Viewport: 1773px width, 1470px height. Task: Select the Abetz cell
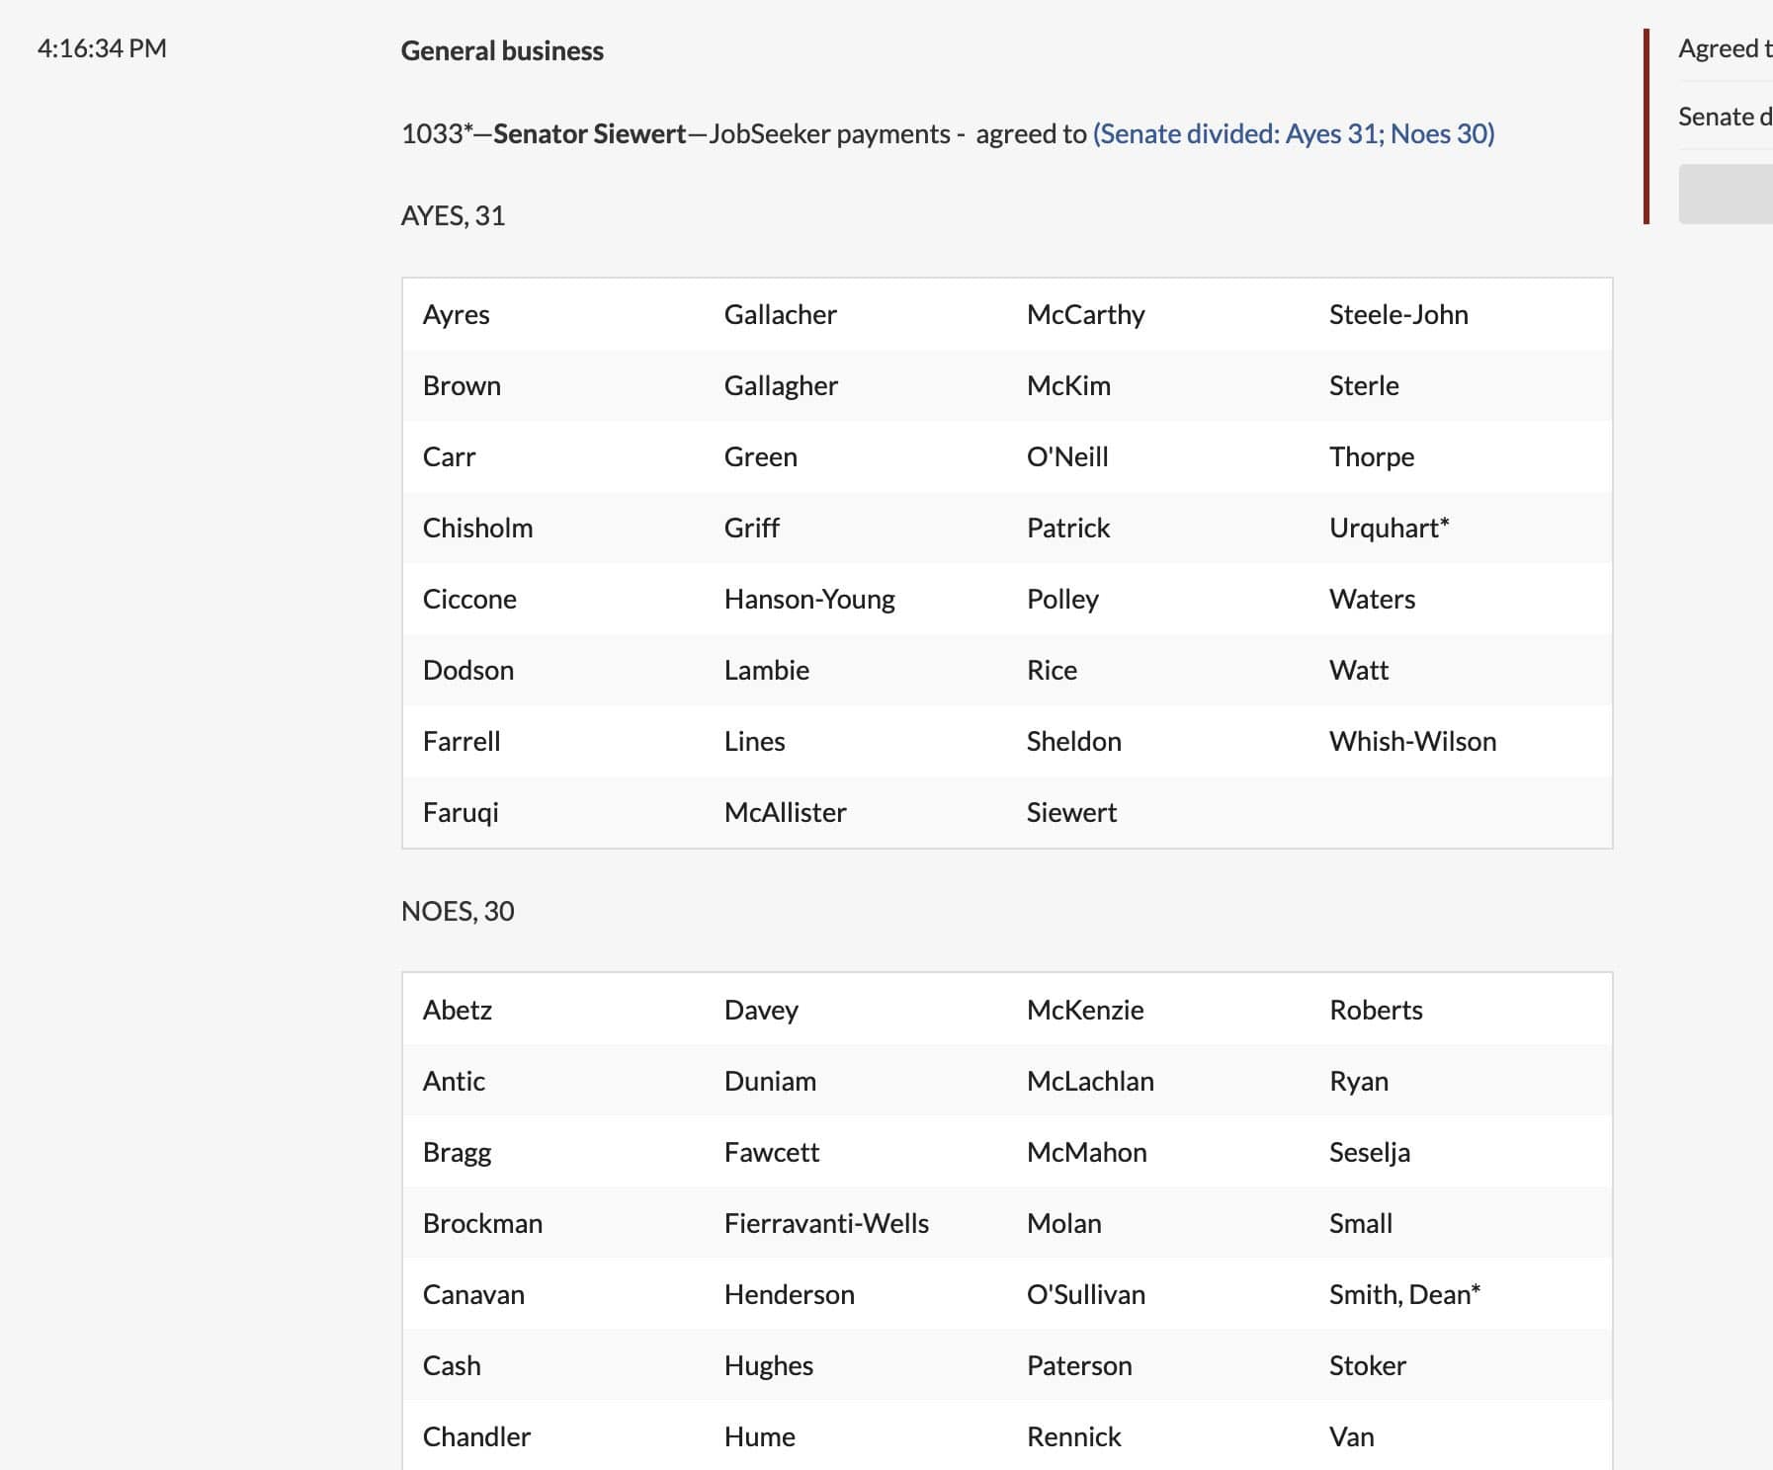(x=553, y=1010)
